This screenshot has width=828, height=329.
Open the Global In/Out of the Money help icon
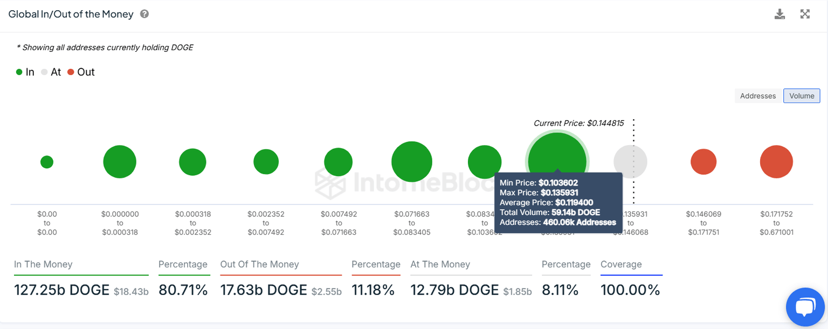144,14
